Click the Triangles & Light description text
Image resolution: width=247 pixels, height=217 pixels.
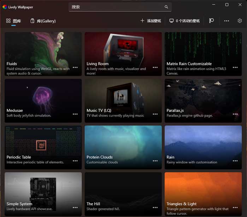198,211
